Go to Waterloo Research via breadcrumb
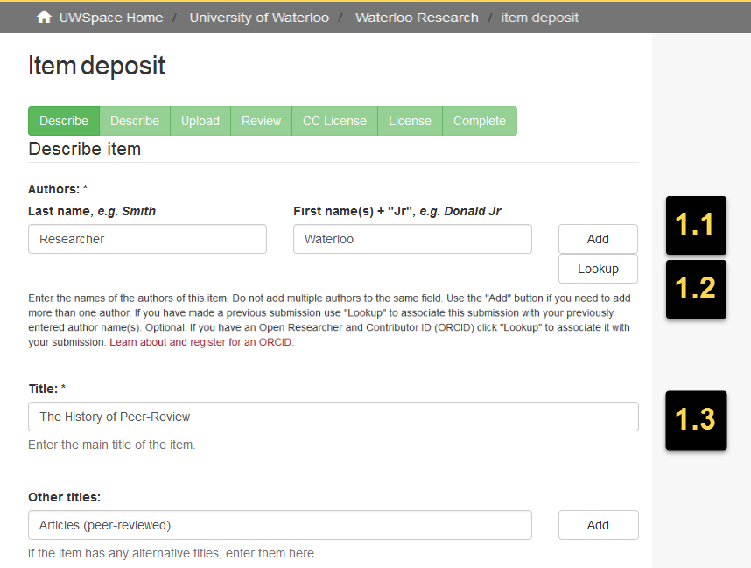The height and width of the screenshot is (568, 751). point(417,17)
